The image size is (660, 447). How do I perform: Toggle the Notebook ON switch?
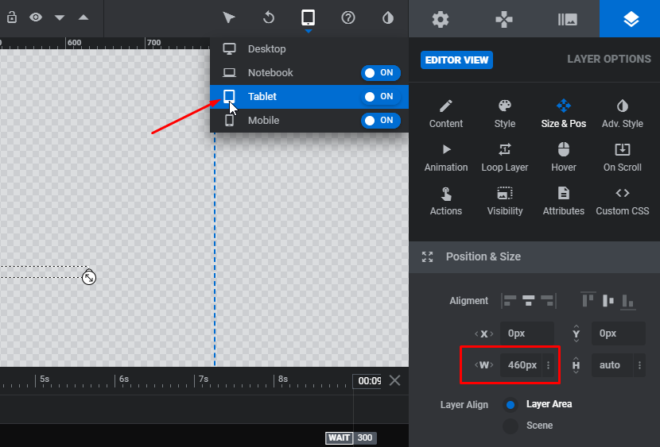coord(381,73)
